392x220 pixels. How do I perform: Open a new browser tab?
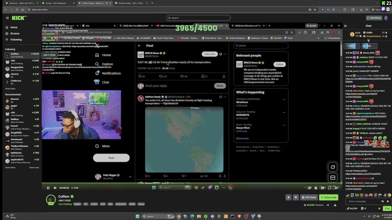coord(152,3)
